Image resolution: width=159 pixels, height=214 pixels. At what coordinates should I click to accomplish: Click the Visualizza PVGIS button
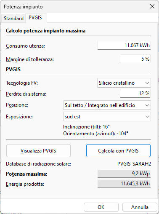[38, 151]
